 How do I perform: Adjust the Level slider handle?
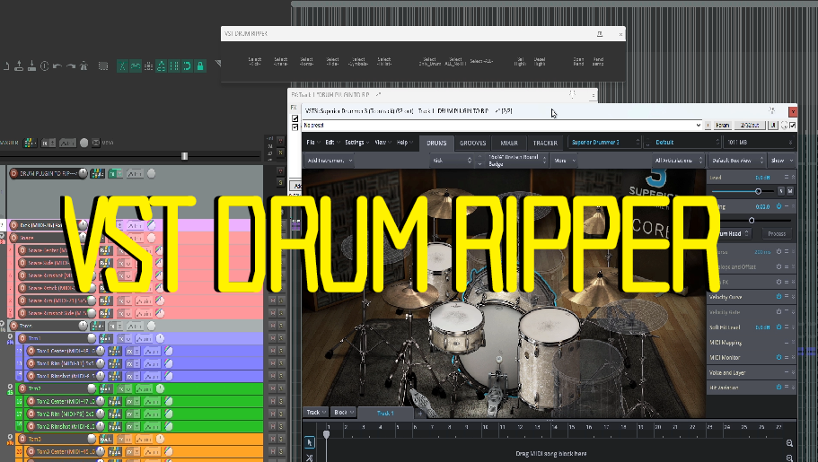tap(759, 191)
